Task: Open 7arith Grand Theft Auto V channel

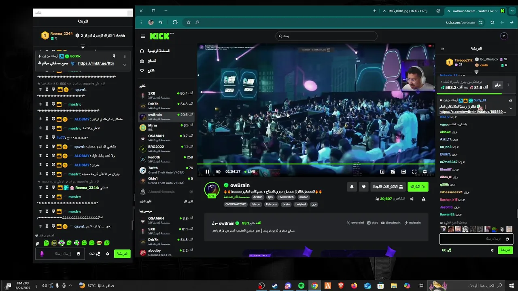Action: point(166,170)
